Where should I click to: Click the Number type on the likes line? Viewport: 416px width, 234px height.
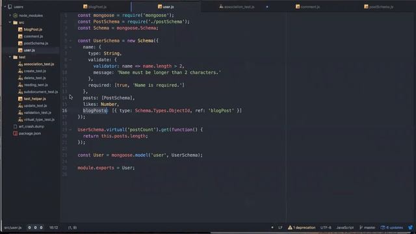tap(109, 104)
